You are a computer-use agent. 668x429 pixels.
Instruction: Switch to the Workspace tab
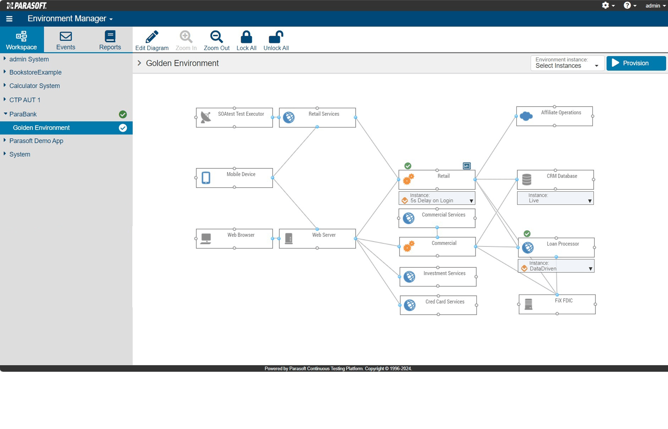[21, 40]
